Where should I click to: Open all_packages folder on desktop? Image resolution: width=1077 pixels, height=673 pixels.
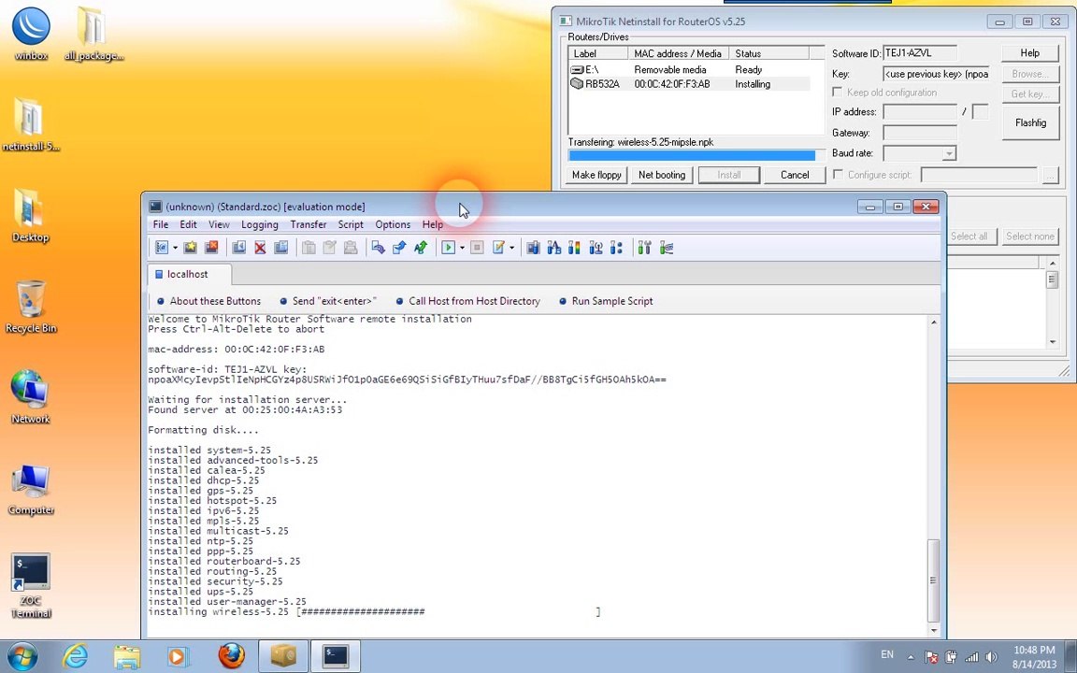tap(93, 35)
